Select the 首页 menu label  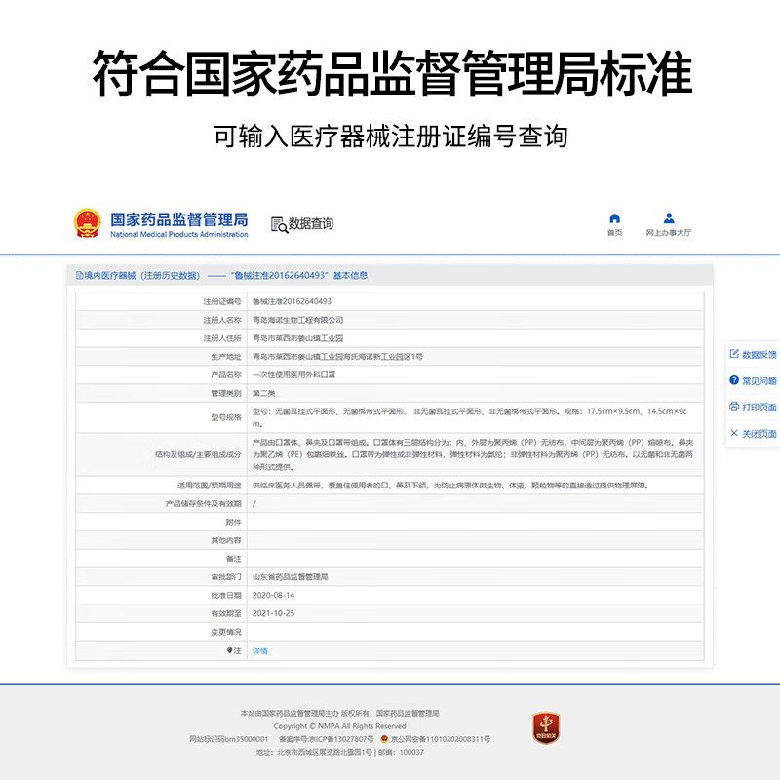614,234
